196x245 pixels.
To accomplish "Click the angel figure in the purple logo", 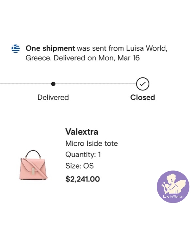I will [172, 184].
